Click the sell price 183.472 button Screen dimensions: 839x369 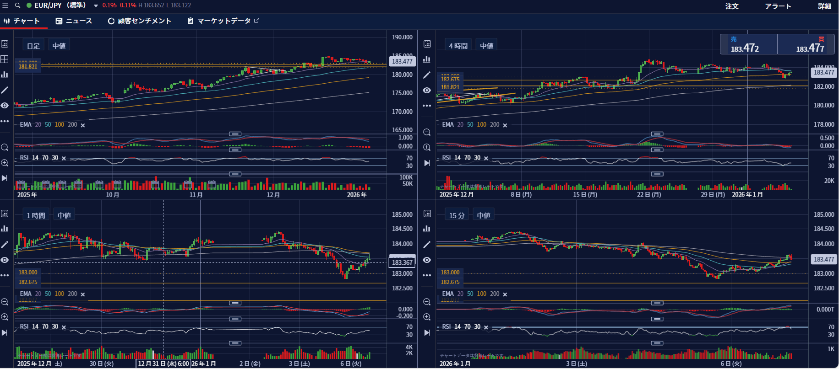749,44
